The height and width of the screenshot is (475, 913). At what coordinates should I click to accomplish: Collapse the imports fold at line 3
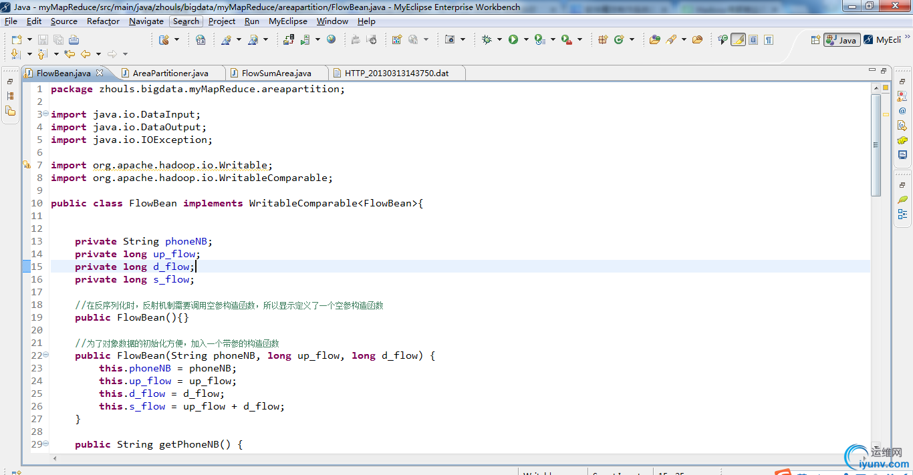[x=46, y=114]
